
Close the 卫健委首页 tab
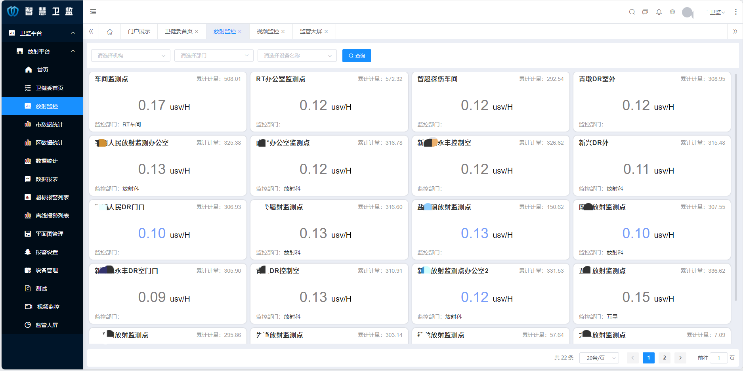point(197,32)
